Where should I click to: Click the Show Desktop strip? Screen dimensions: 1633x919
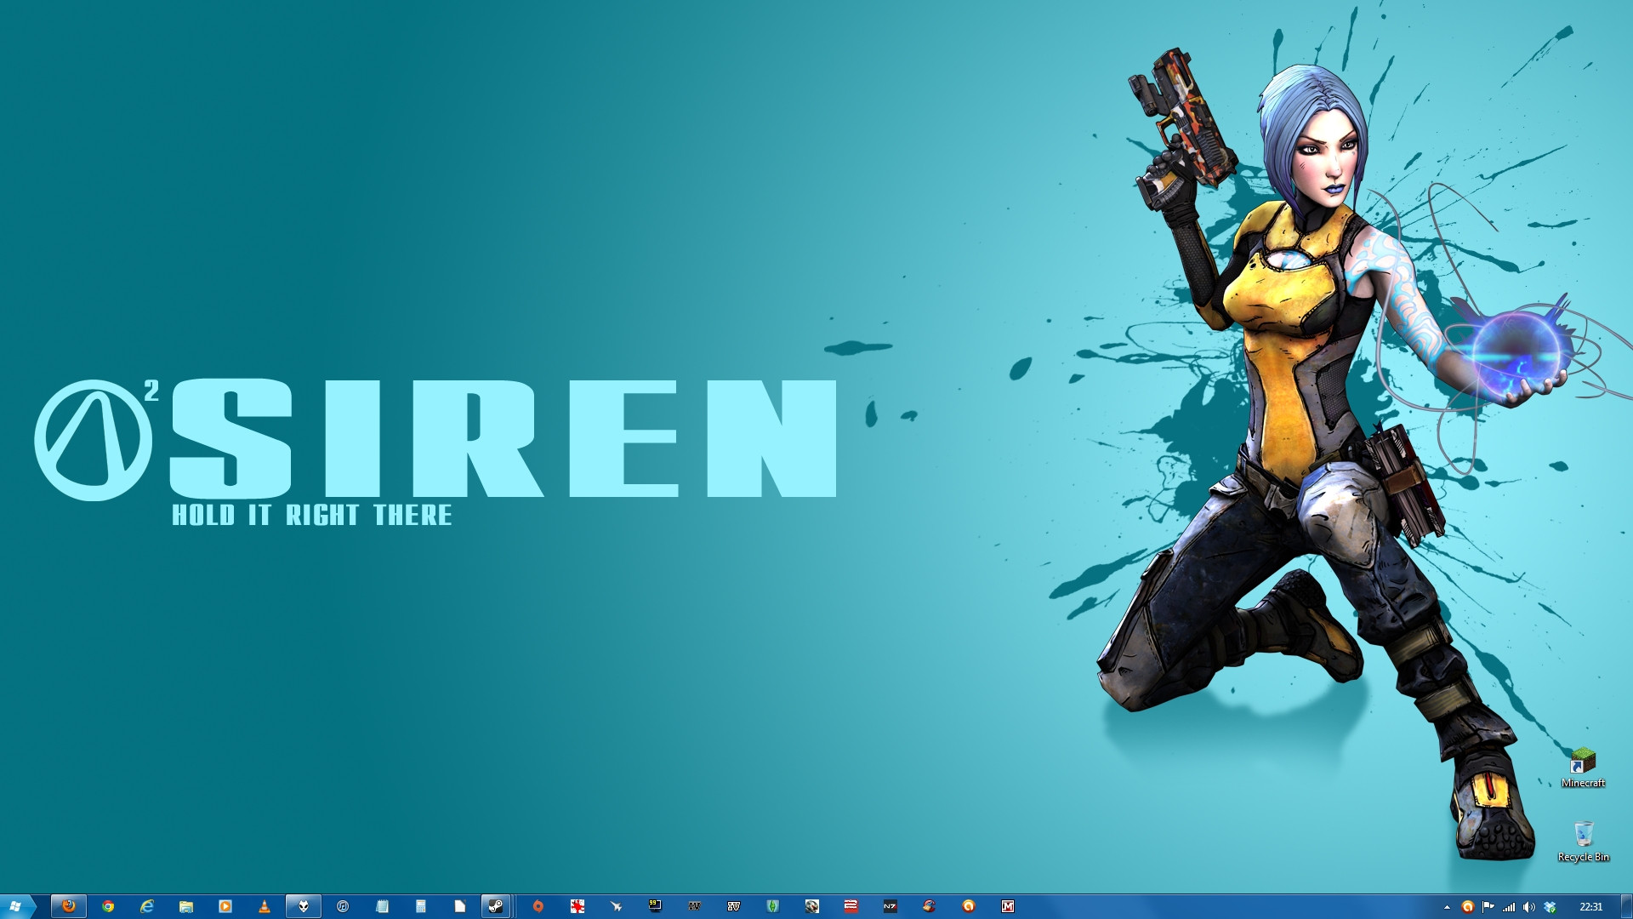tap(1627, 907)
